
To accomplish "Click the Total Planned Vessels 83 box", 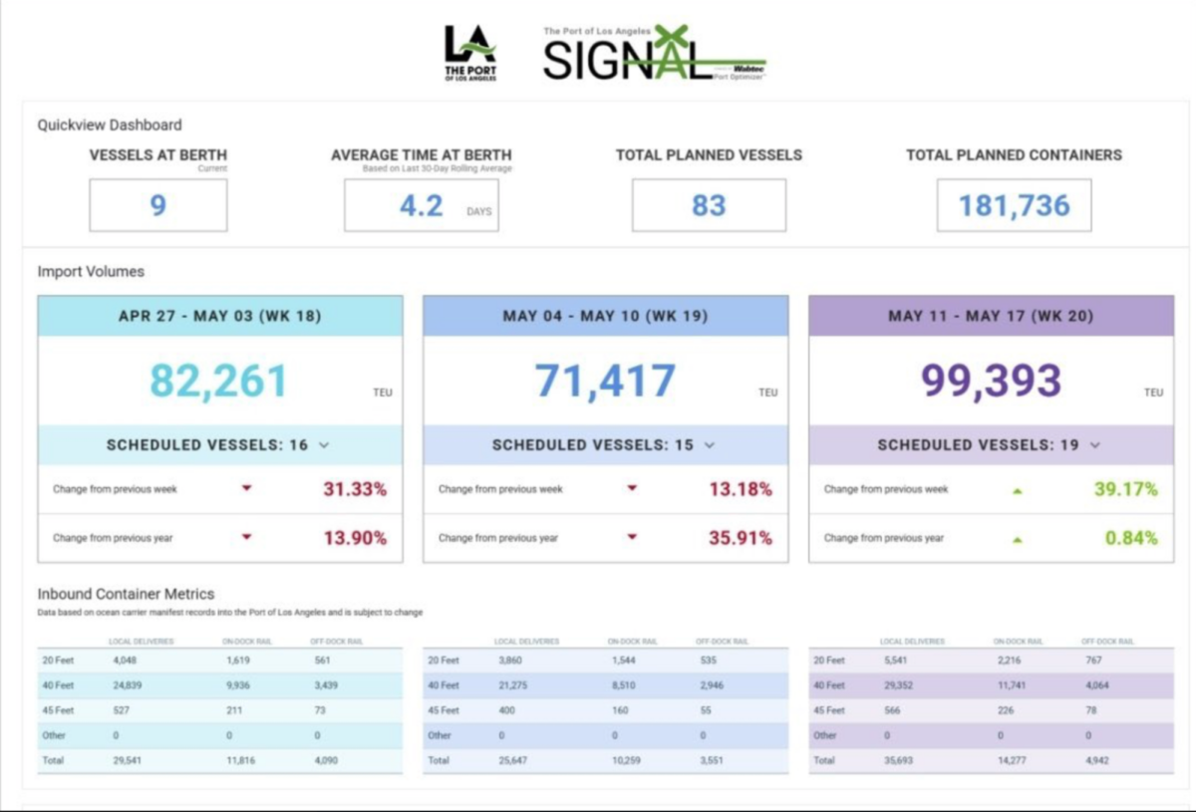I will [x=709, y=205].
